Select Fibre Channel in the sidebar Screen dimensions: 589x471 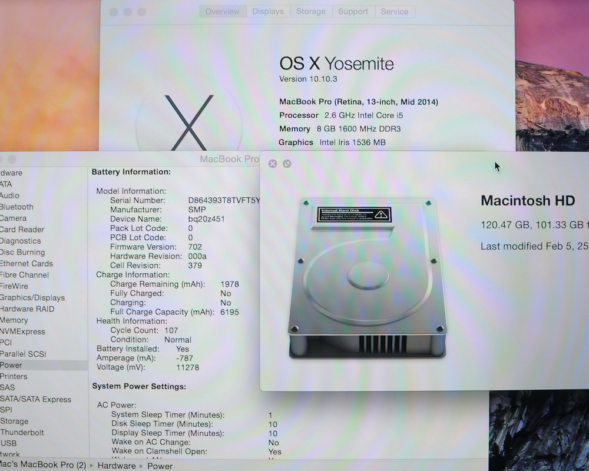point(24,274)
